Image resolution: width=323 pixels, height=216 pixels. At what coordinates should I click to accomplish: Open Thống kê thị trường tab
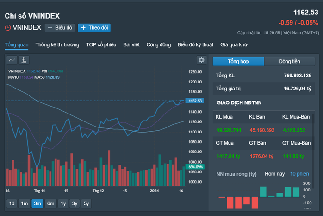57,45
